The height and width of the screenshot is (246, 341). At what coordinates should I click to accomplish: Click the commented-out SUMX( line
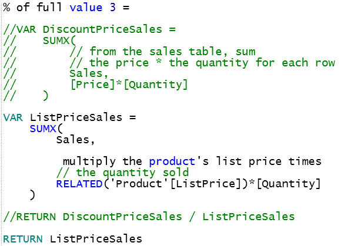39,41
